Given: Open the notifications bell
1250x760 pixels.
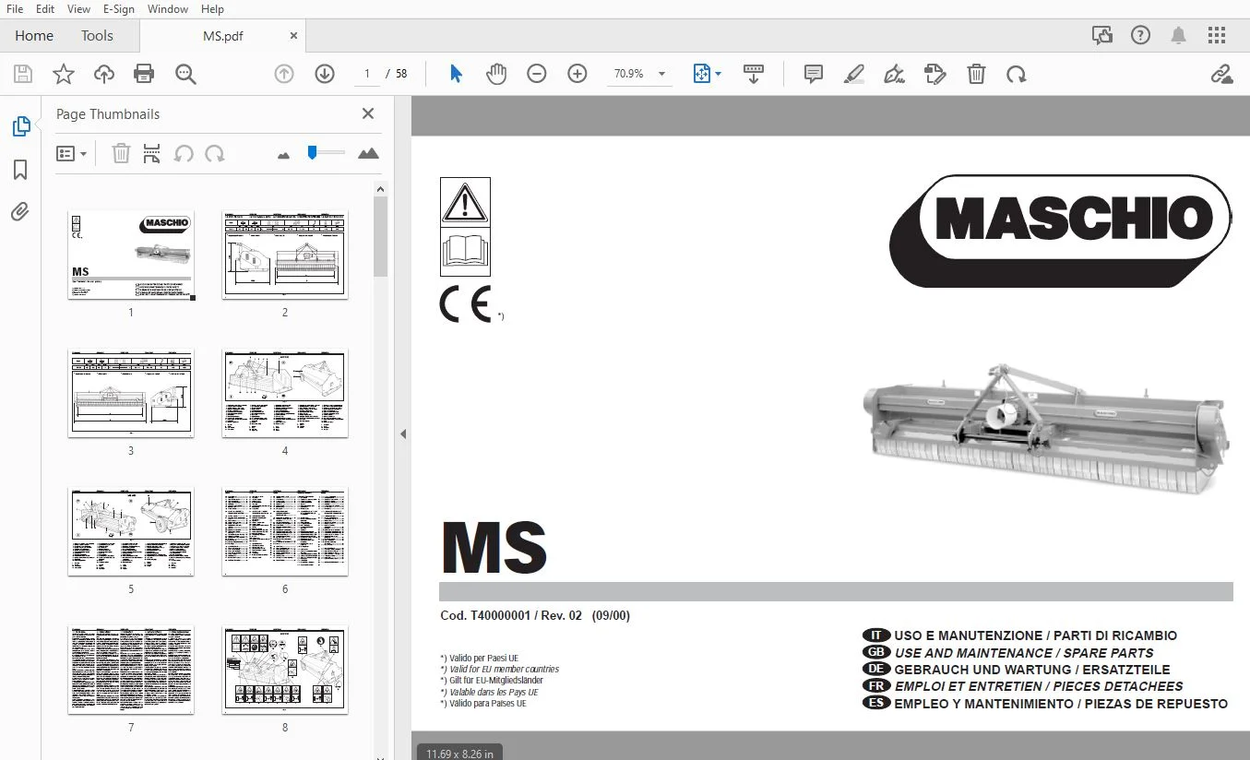Looking at the screenshot, I should pyautogui.click(x=1179, y=36).
